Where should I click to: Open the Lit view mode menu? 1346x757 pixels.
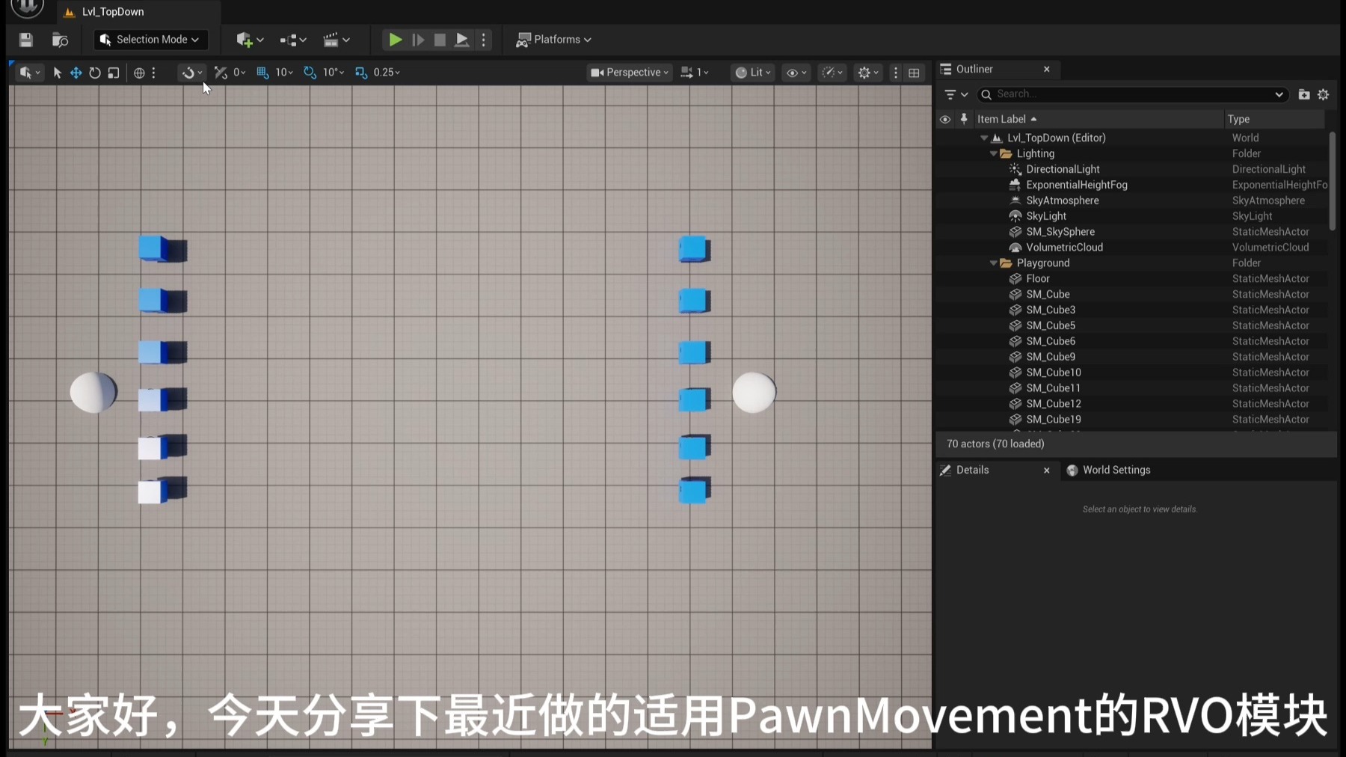coord(753,73)
